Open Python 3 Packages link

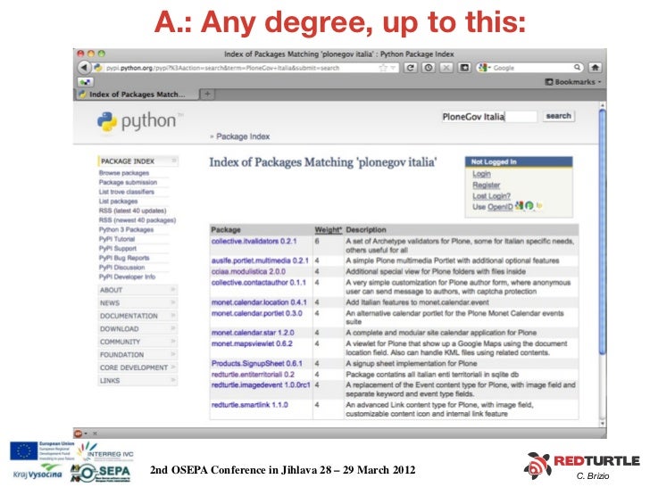[126, 229]
